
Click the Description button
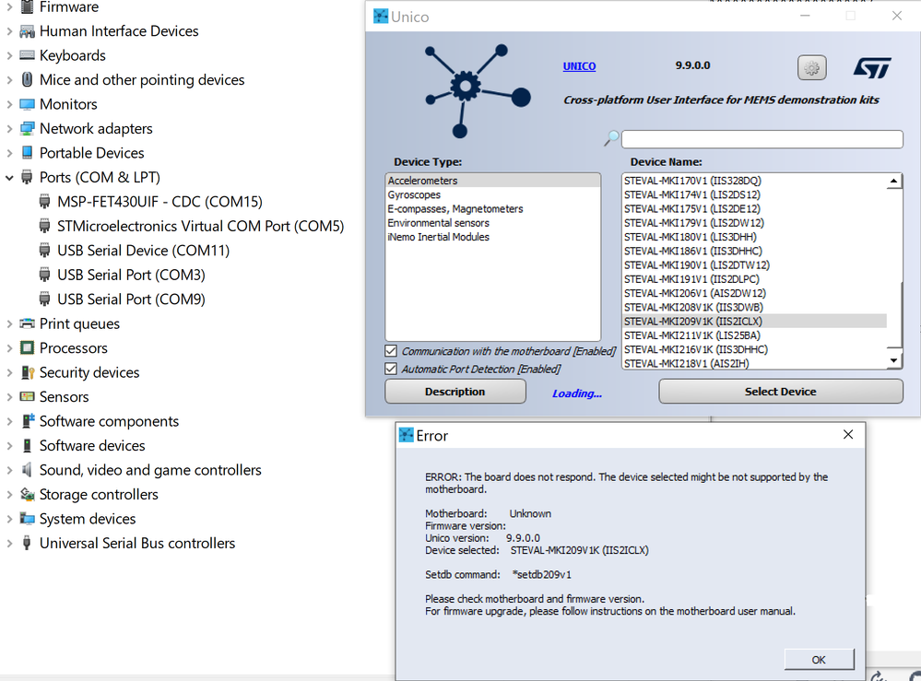click(455, 392)
